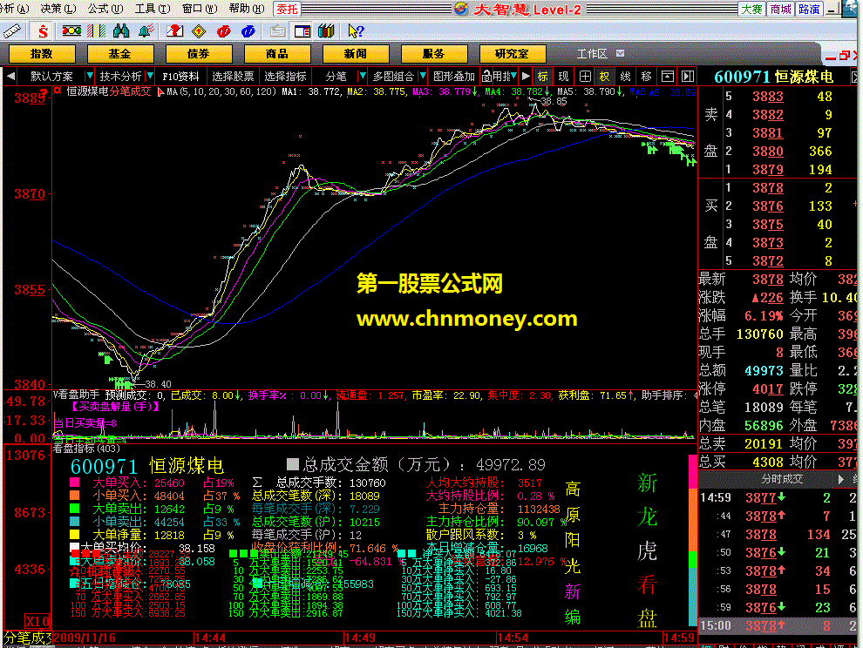
Task: Open the 分笔 dropdown arrow
Action: click(362, 76)
